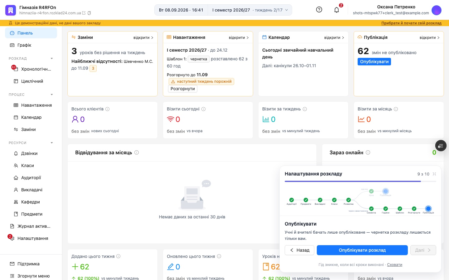Click info icon beside Відвідування за місяць
This screenshot has width=449, height=280.
tap(137, 152)
